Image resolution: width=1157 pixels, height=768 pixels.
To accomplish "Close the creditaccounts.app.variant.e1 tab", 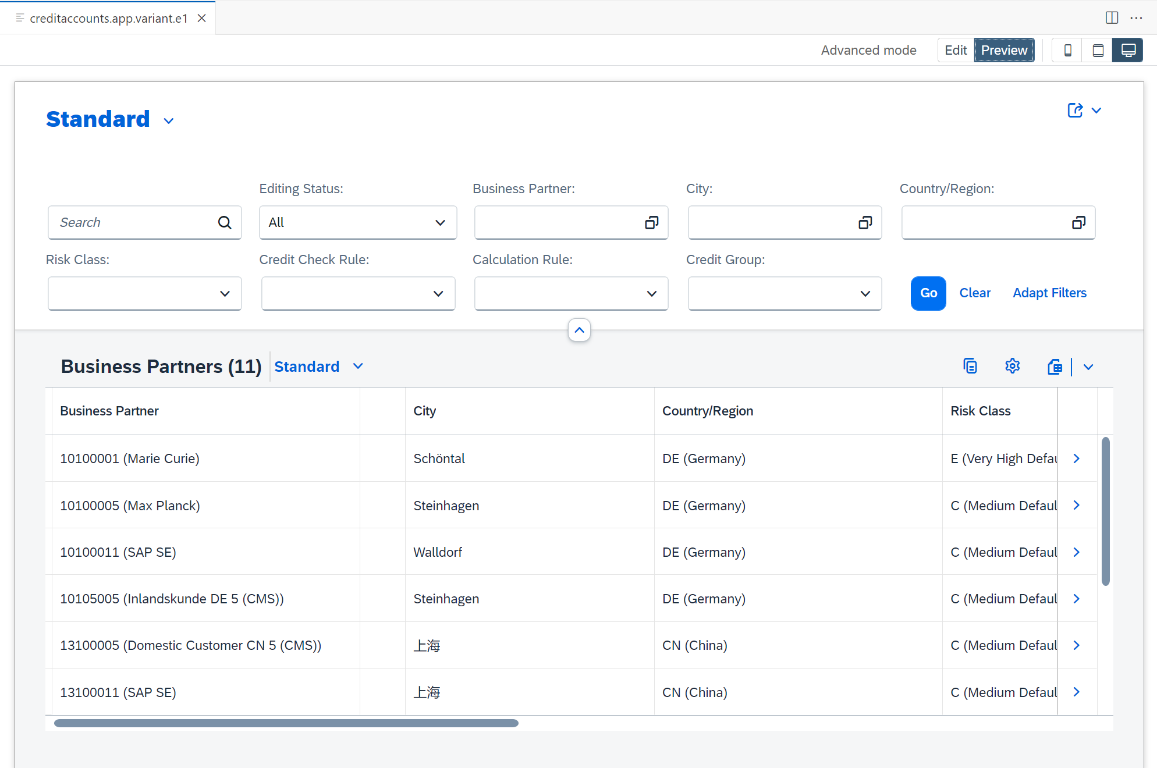I will (x=202, y=18).
